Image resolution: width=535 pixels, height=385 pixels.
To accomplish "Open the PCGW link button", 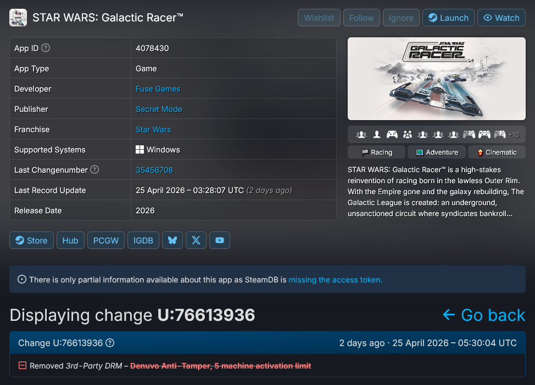I will [106, 241].
